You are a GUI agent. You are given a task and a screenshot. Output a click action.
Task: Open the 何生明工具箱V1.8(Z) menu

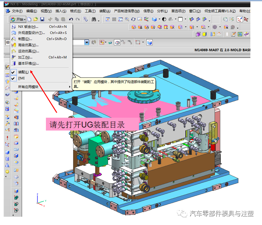point(220,11)
